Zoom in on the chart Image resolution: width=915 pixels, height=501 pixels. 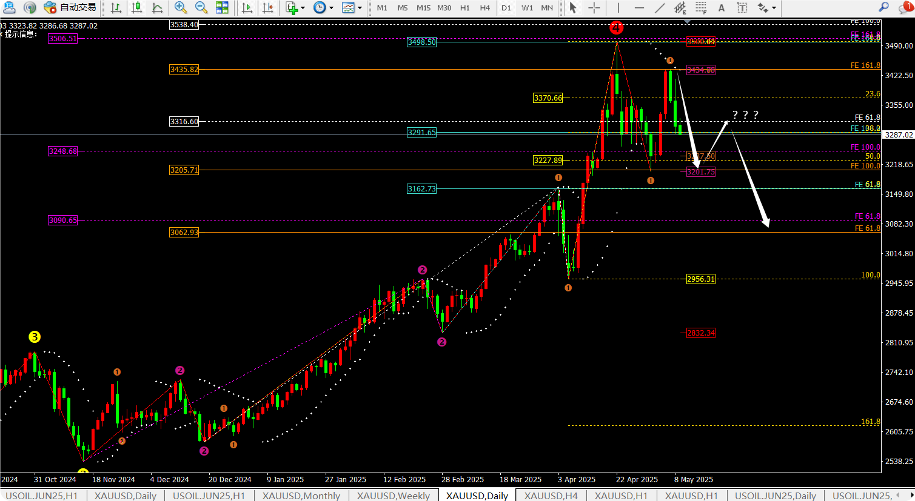tap(180, 8)
